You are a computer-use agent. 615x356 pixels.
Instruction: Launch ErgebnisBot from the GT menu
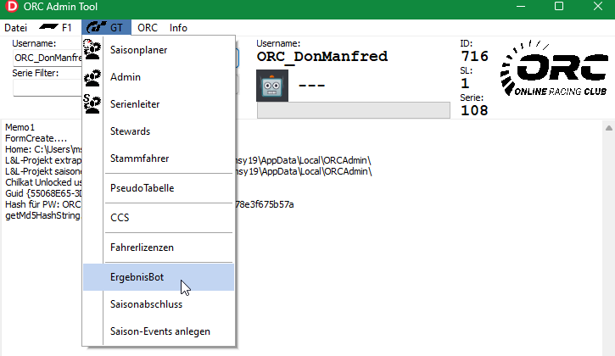[x=137, y=277]
